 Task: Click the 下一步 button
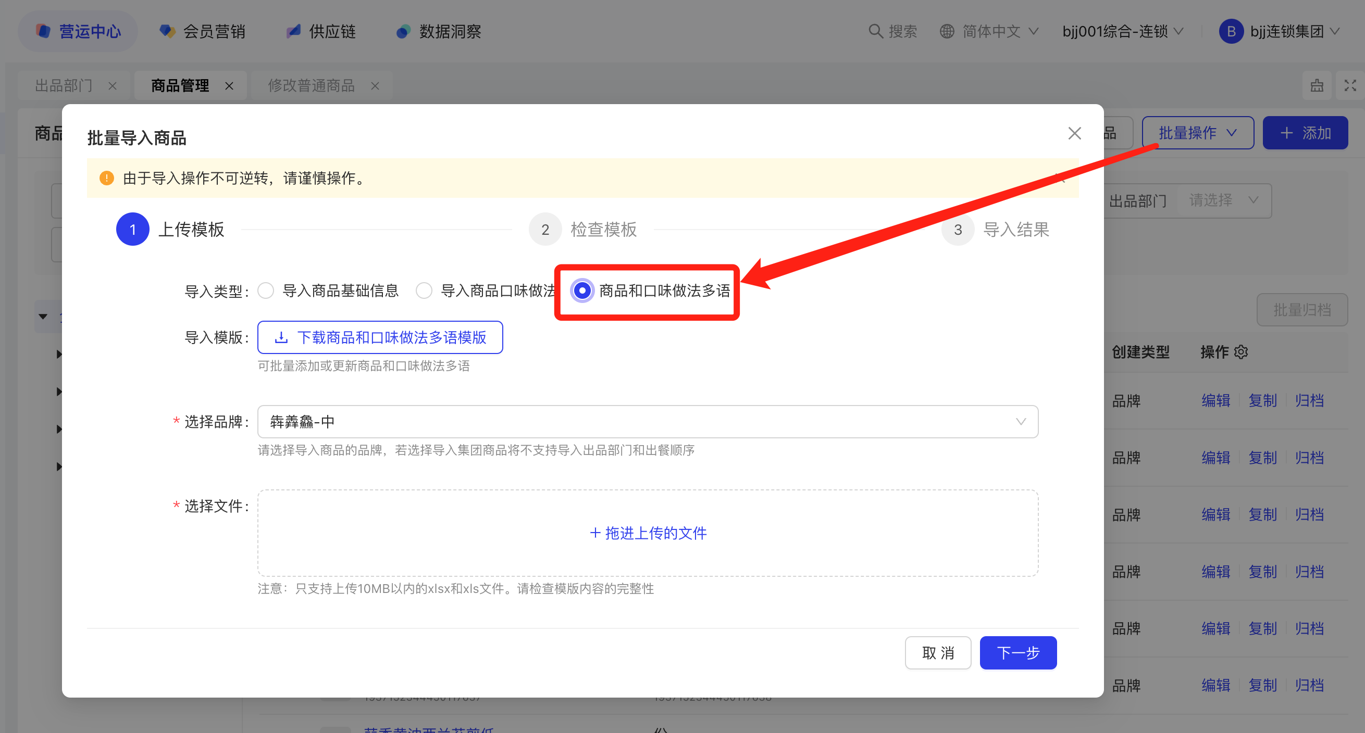1017,652
